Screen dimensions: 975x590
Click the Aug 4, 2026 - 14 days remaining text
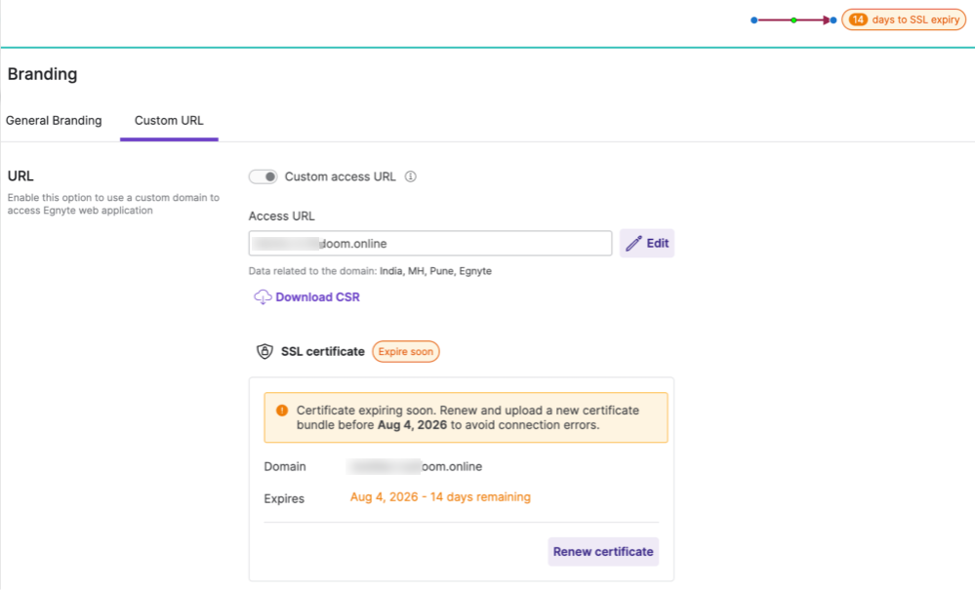(x=440, y=496)
